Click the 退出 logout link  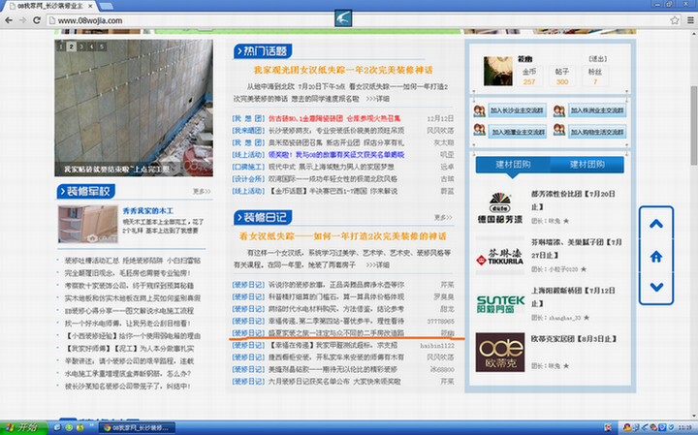[x=597, y=59]
